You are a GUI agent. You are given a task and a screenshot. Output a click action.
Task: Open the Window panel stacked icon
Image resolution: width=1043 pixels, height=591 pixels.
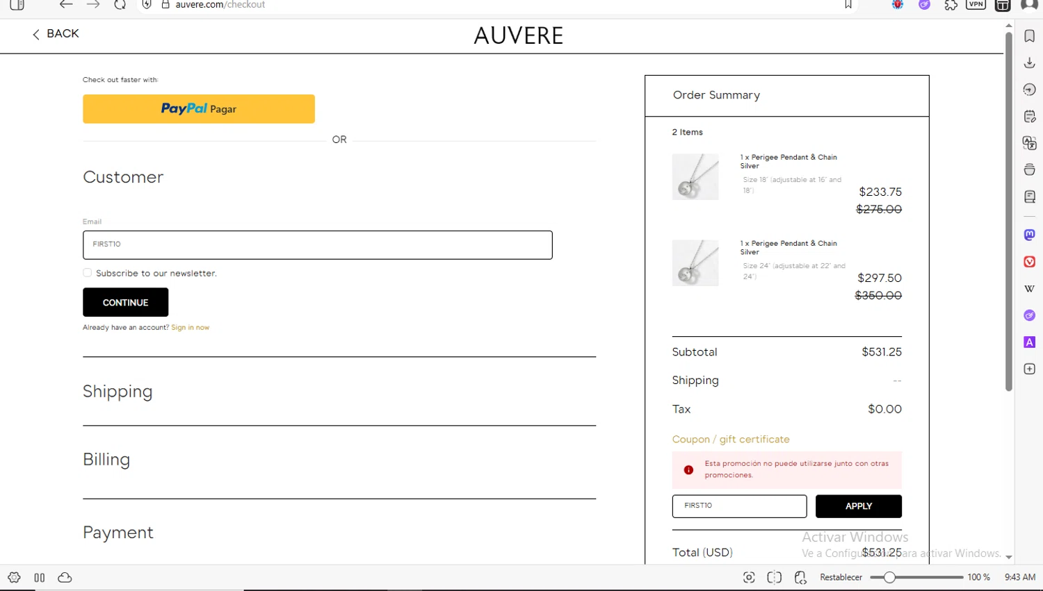point(1030,169)
